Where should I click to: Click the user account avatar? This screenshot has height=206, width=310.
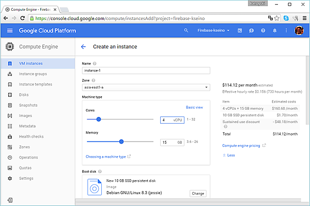point(299,31)
